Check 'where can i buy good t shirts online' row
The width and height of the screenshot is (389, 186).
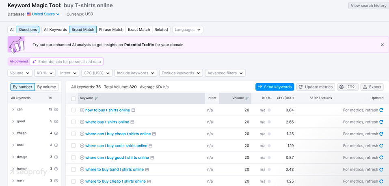(x=73, y=158)
